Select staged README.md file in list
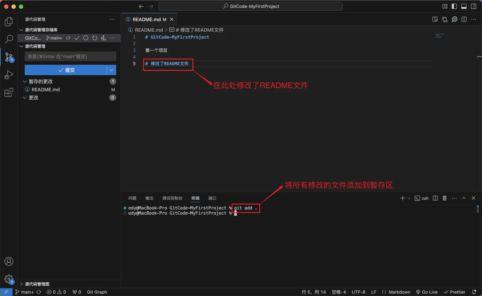 tap(46, 89)
